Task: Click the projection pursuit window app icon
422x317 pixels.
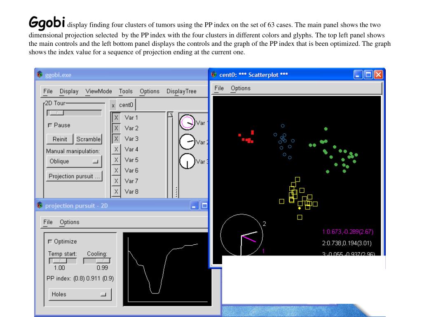Action: coord(40,206)
